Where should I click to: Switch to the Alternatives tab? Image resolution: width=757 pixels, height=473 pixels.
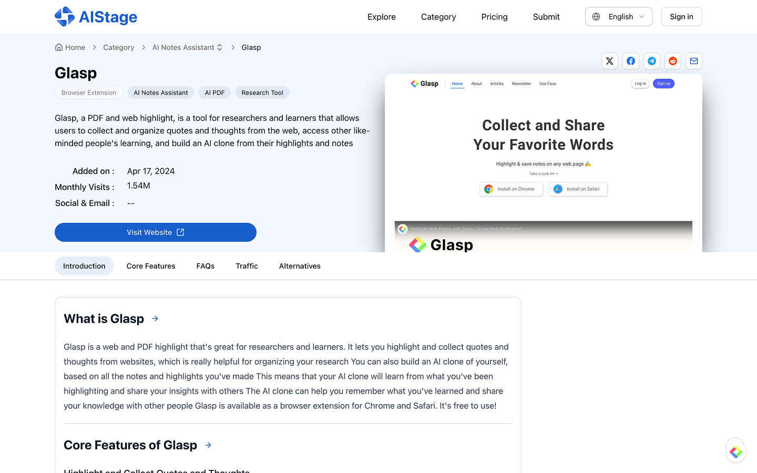pyautogui.click(x=300, y=266)
